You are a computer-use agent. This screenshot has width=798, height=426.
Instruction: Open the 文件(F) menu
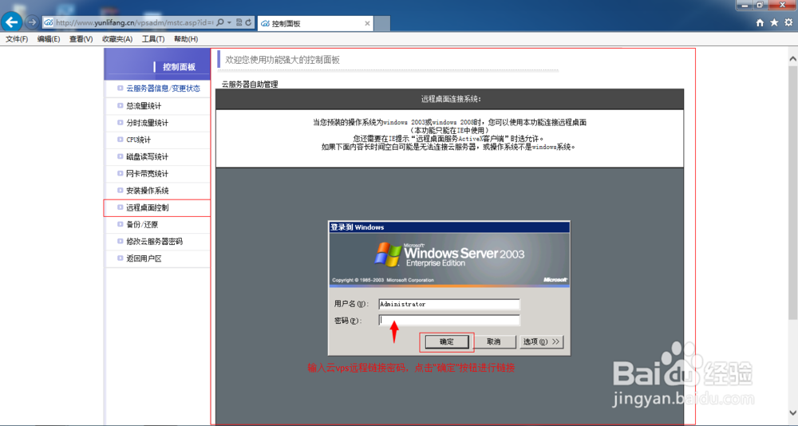tap(17, 39)
